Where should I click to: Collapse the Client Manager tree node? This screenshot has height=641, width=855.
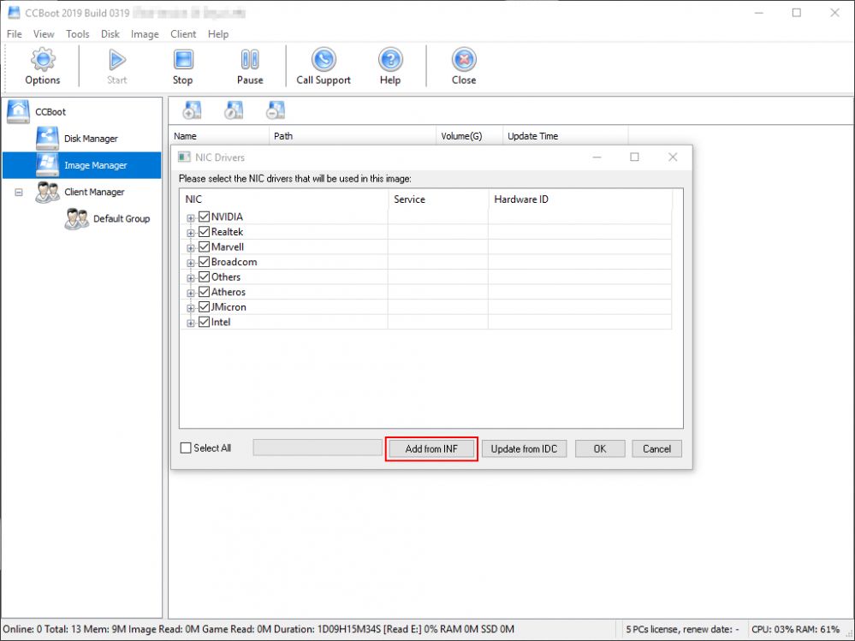(19, 193)
